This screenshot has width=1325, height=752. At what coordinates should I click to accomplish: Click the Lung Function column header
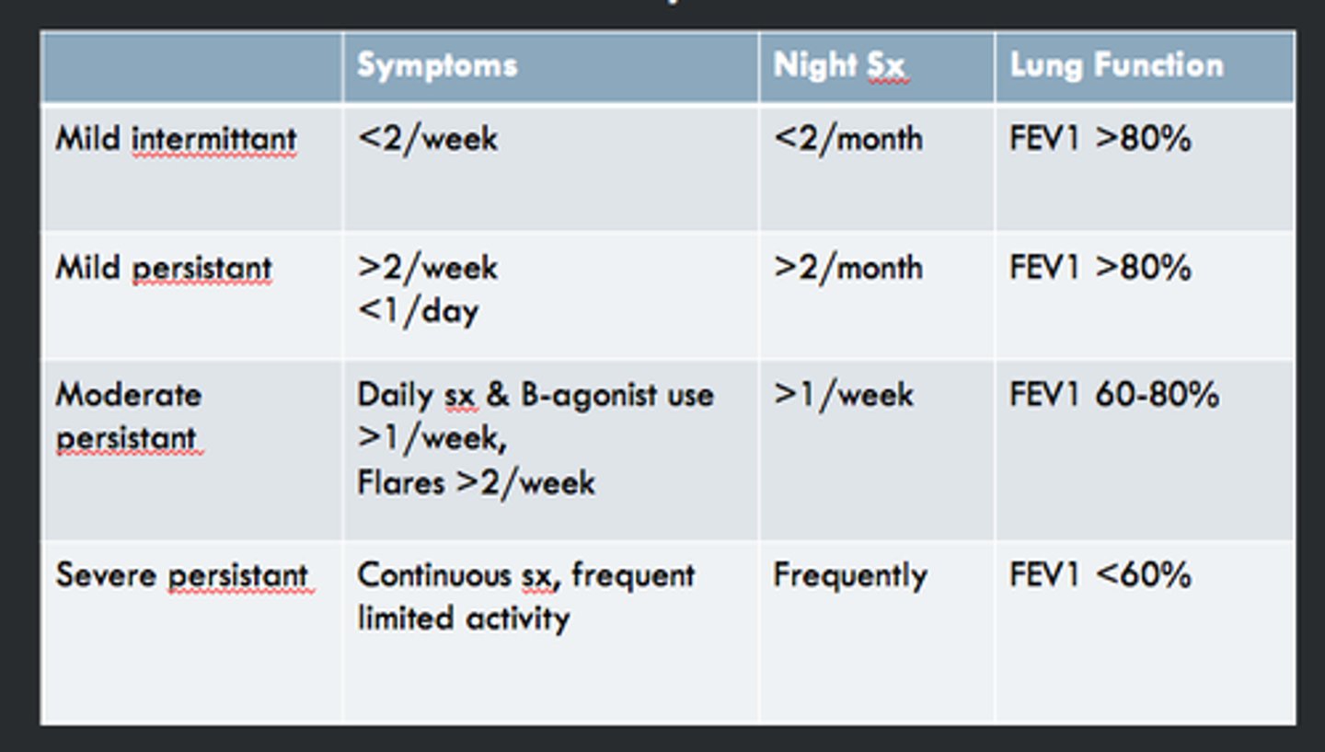[x=1117, y=65]
